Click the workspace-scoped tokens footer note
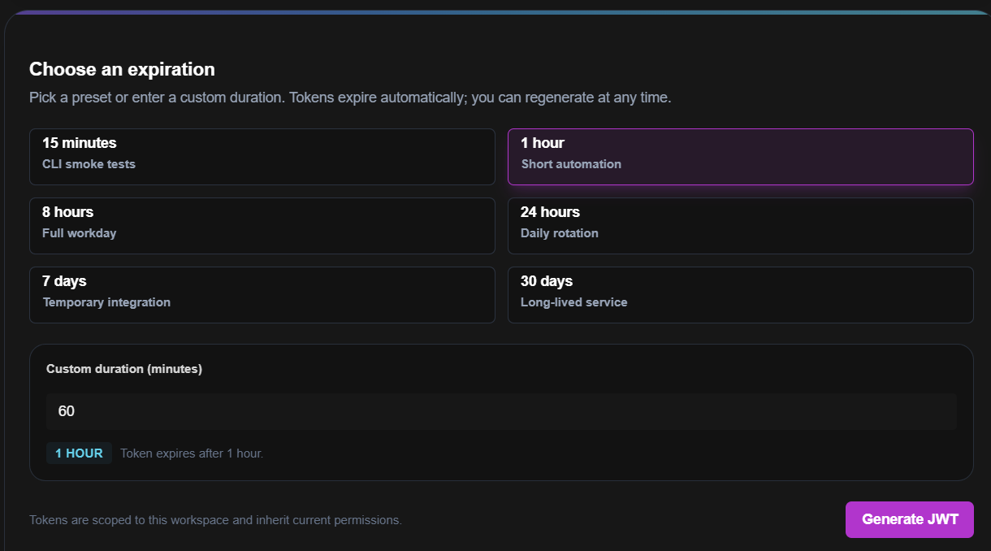Screen dimensions: 991x551 215,519
